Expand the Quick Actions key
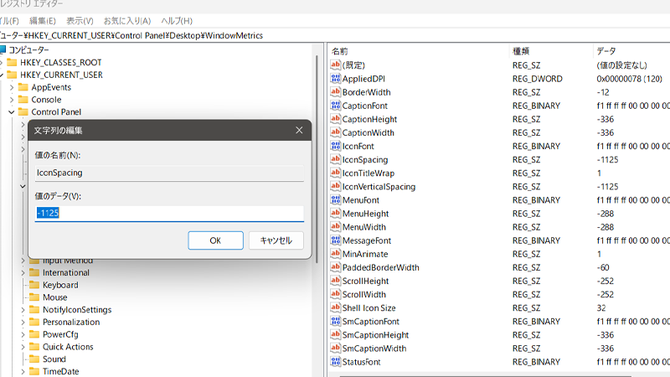The image size is (670, 377). (23, 347)
